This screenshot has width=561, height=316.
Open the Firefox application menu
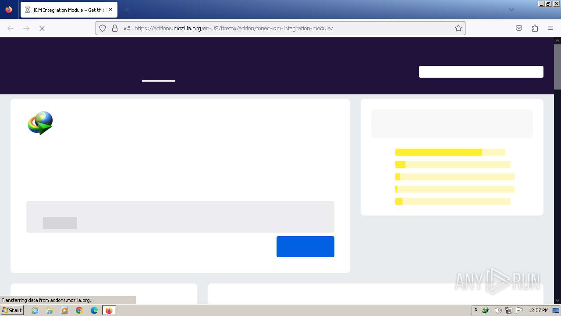(550, 28)
